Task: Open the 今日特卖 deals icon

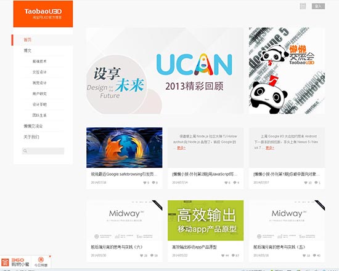Action: point(41,262)
